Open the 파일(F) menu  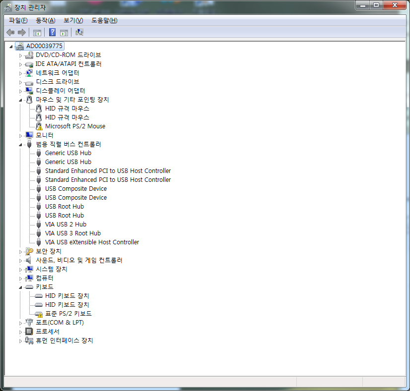pos(18,20)
